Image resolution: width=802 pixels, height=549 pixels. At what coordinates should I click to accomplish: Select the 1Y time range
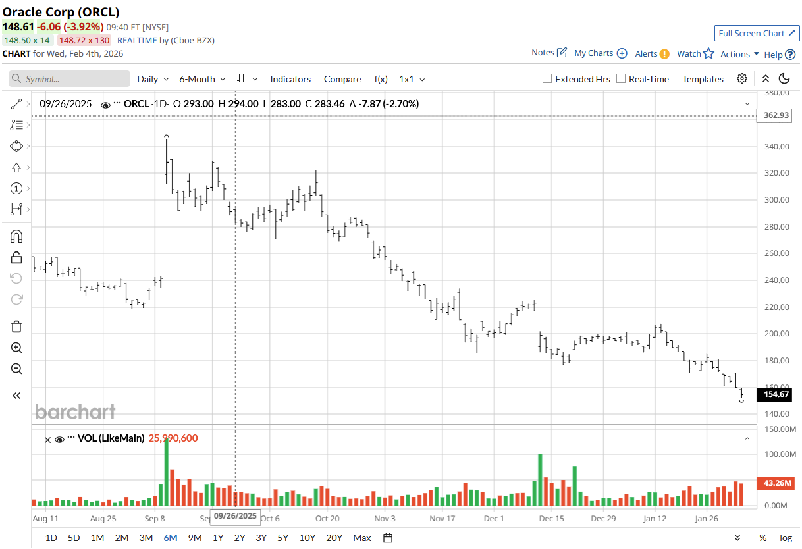coord(218,538)
